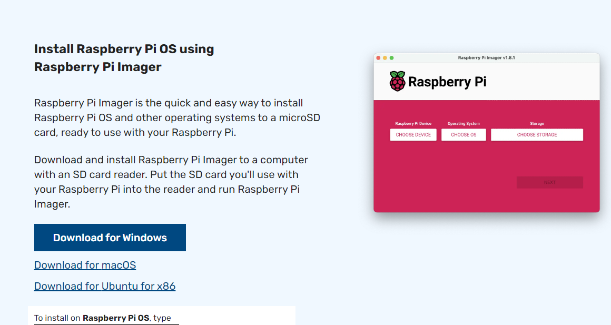Click the paragraph starting 'Raspberry Pi Imager is the quick'
The height and width of the screenshot is (325, 611).
click(x=177, y=117)
